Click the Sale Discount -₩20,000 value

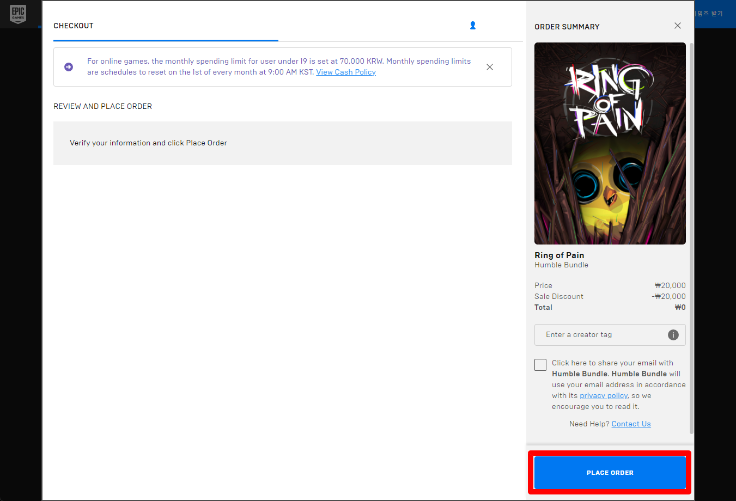pos(668,296)
